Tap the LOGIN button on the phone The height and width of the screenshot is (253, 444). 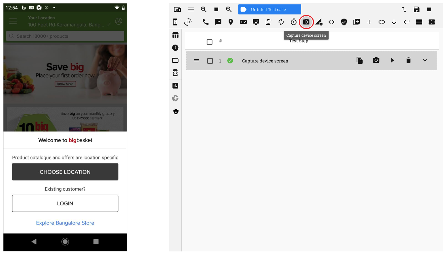coord(65,203)
